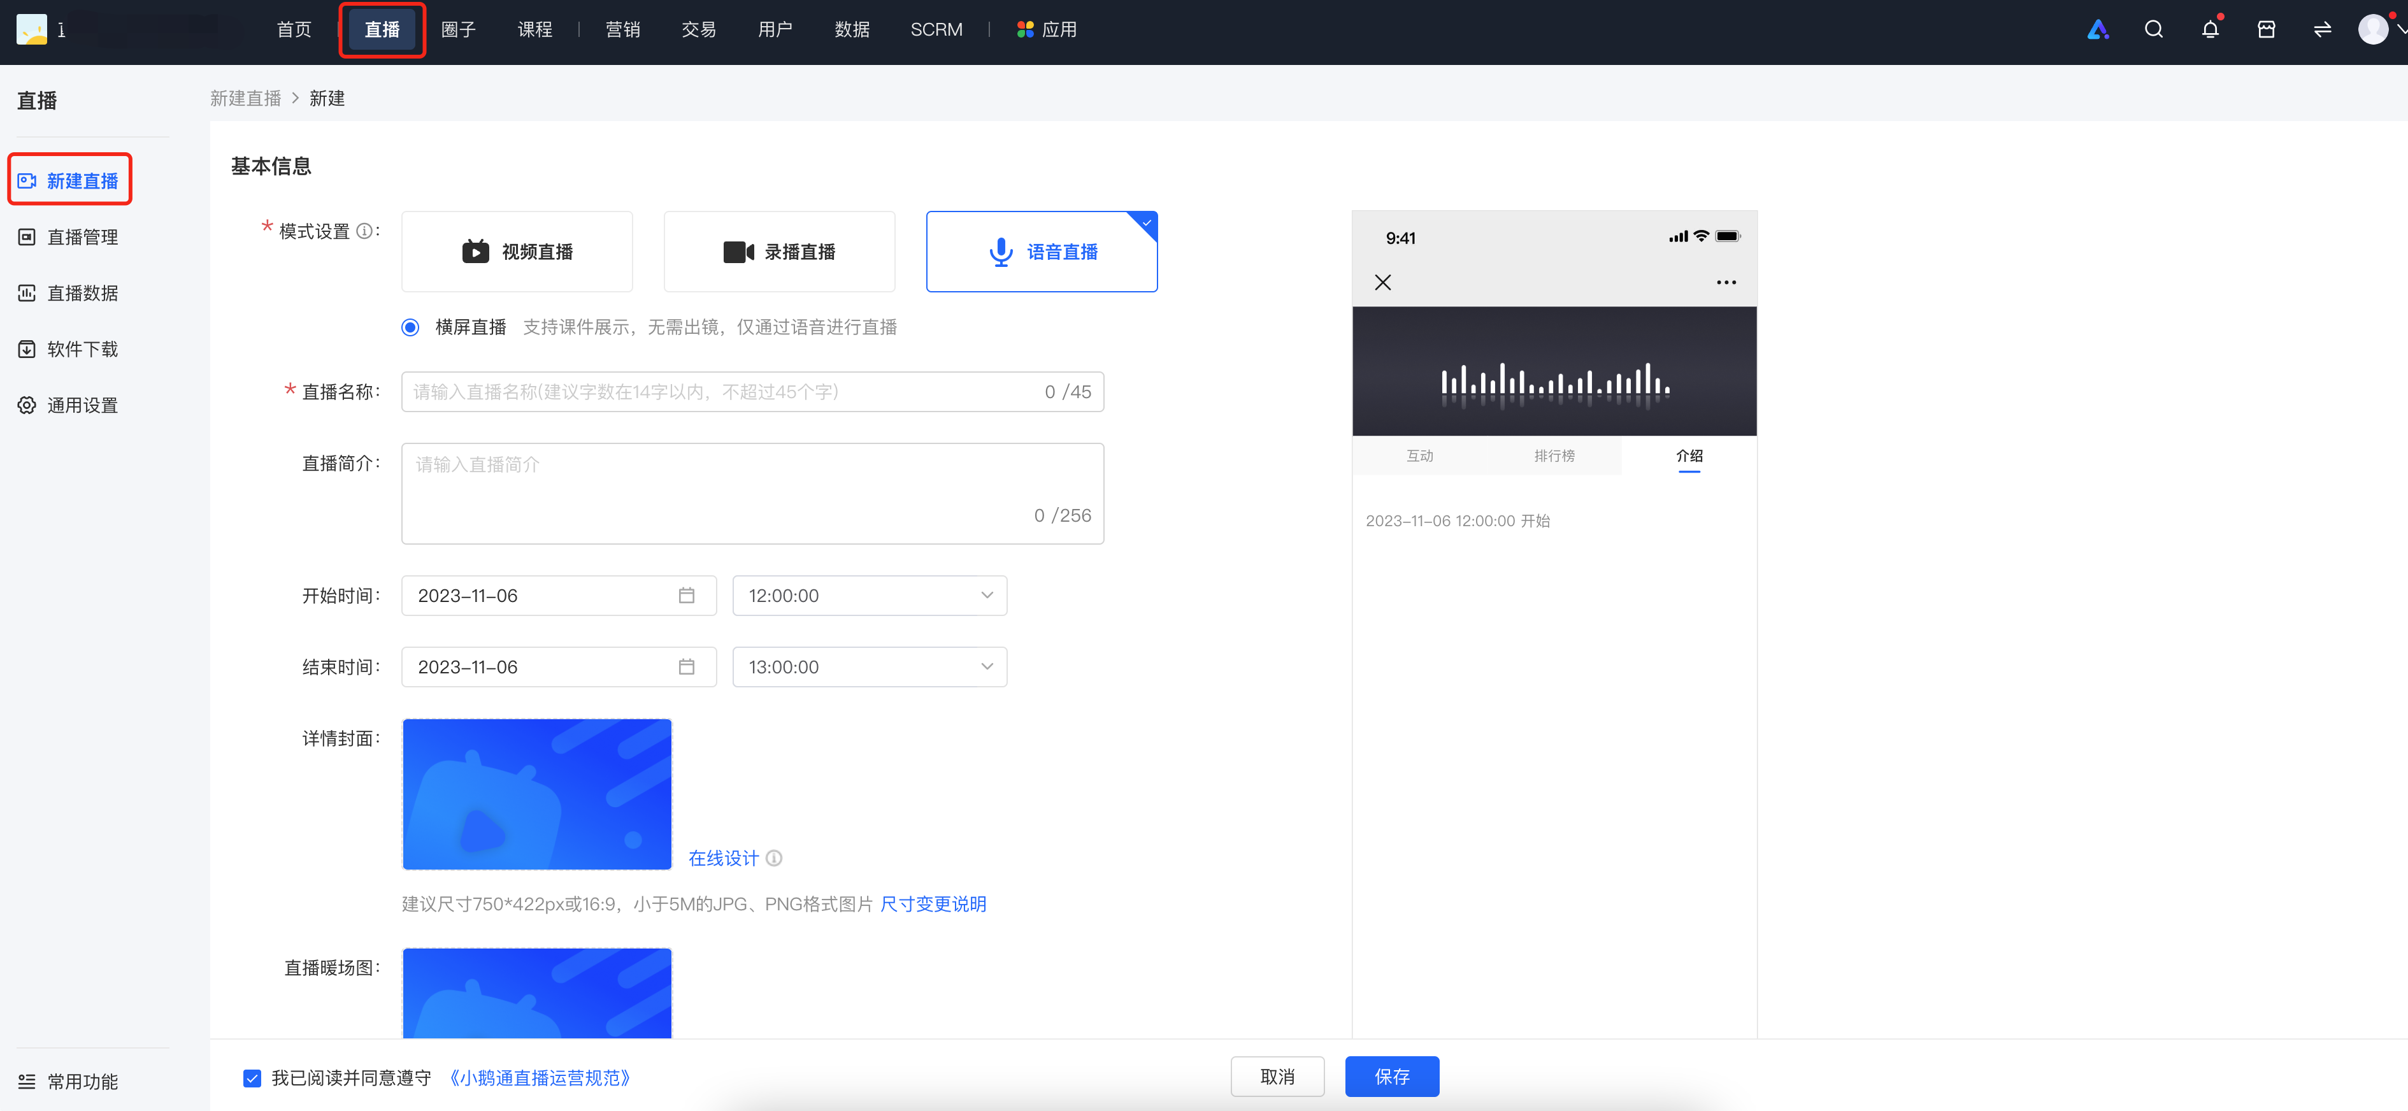The height and width of the screenshot is (1111, 2408).
Task: Focus the 直播名称 input field
Action: coord(752,392)
